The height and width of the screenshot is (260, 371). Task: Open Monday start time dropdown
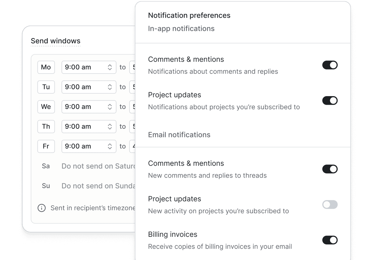(x=88, y=67)
